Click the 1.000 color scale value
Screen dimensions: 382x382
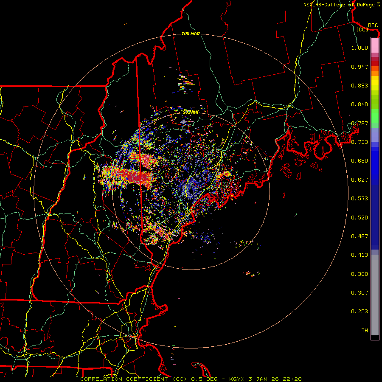tap(360, 48)
